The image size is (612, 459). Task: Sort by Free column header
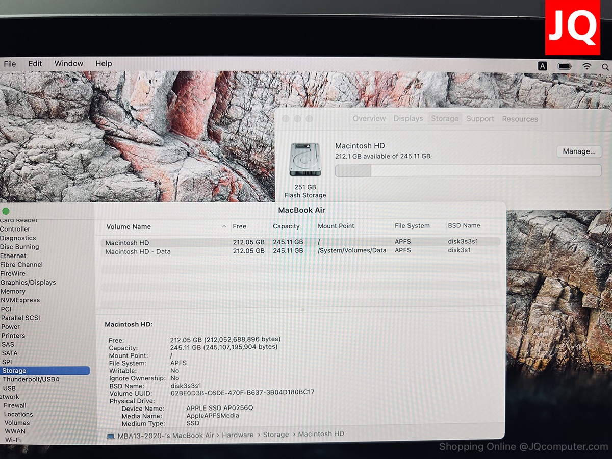(x=239, y=226)
